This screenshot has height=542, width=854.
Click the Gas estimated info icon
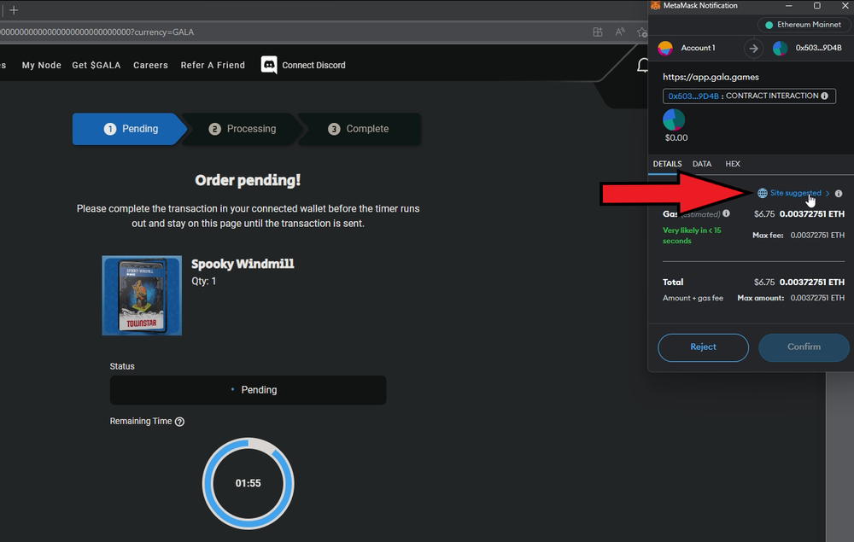point(726,213)
